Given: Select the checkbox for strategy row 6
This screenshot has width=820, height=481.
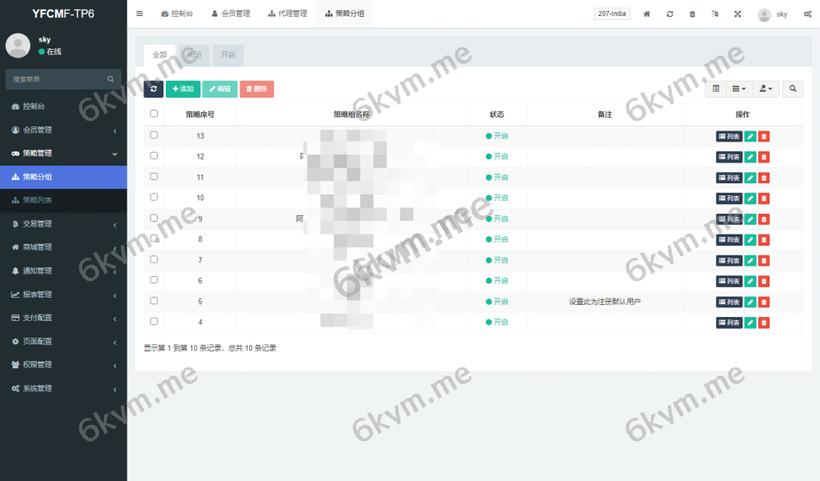Looking at the screenshot, I should 154,280.
